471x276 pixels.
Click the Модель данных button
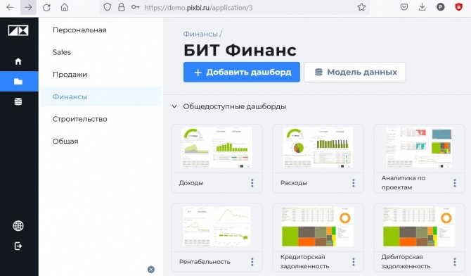click(355, 72)
